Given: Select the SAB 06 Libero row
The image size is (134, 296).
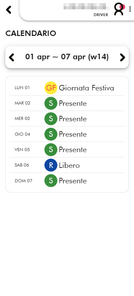Looking at the screenshot, I should (x=67, y=165).
